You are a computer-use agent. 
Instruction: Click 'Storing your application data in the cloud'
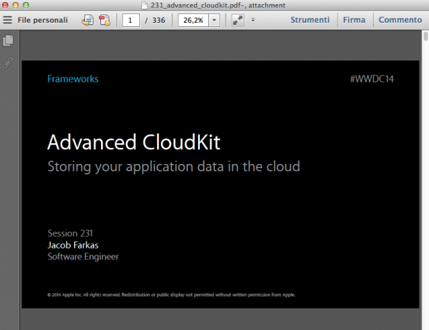click(x=174, y=166)
